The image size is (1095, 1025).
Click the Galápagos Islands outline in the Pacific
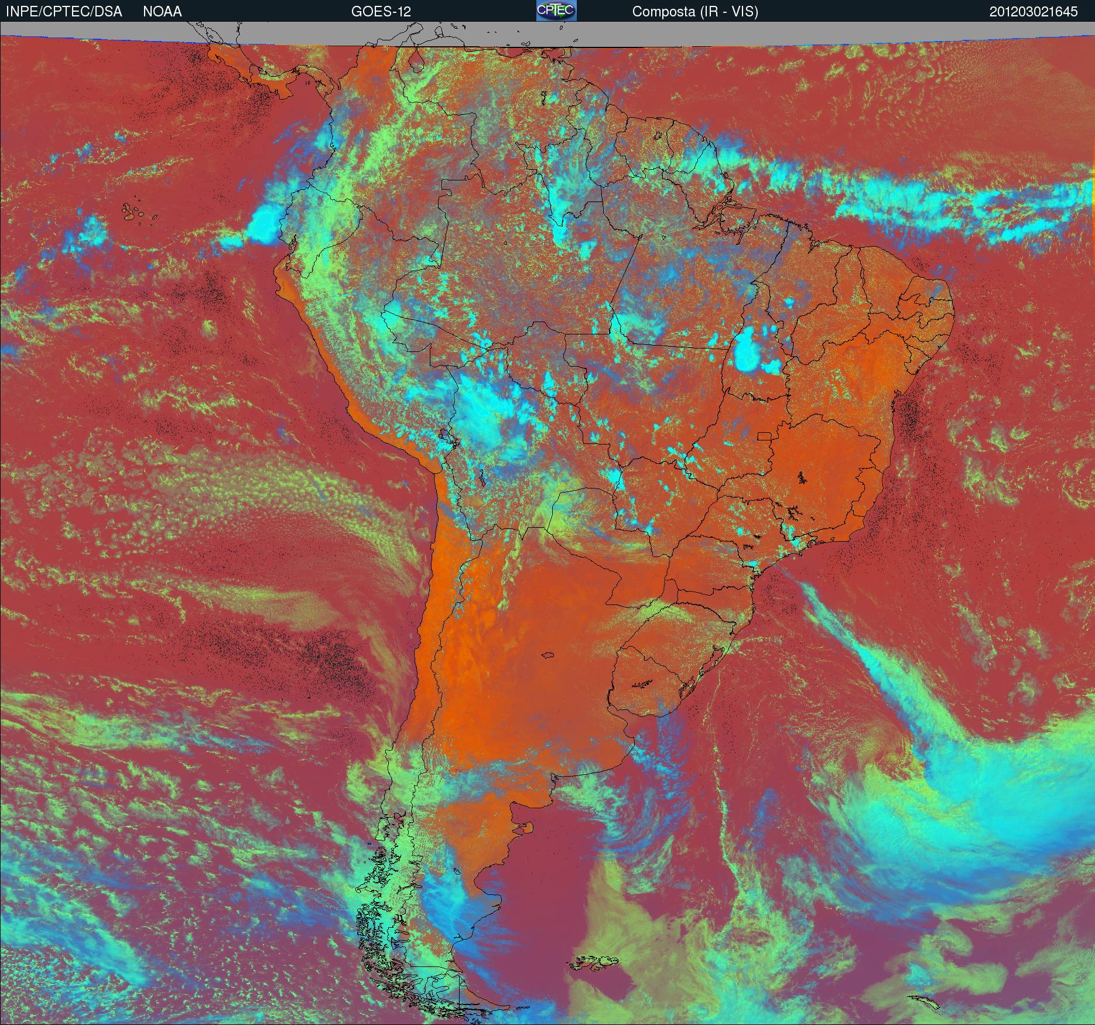pyautogui.click(x=136, y=212)
